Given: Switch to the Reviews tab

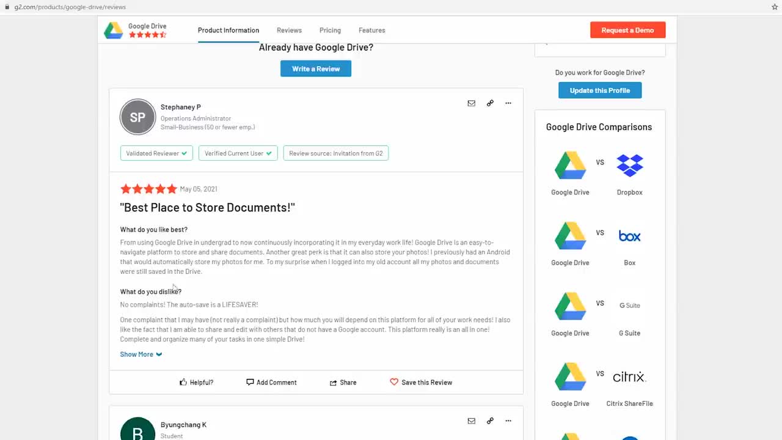Looking at the screenshot, I should point(289,30).
